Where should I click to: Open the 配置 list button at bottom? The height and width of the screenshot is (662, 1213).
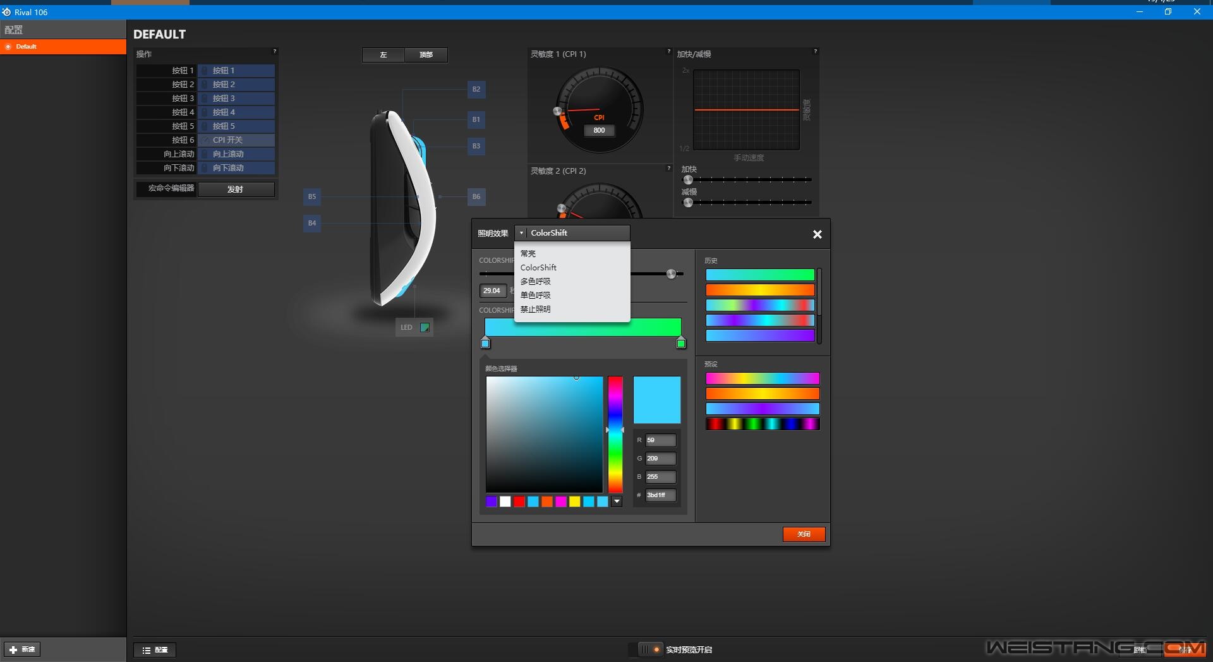click(x=155, y=650)
